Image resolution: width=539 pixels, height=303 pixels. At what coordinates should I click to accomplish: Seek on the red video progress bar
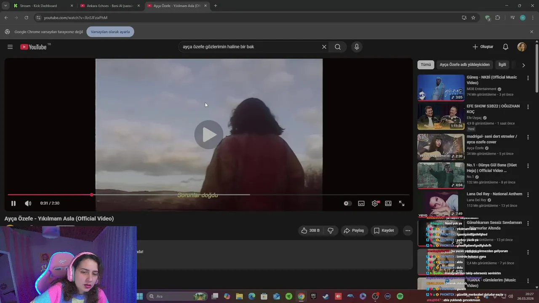click(x=208, y=195)
